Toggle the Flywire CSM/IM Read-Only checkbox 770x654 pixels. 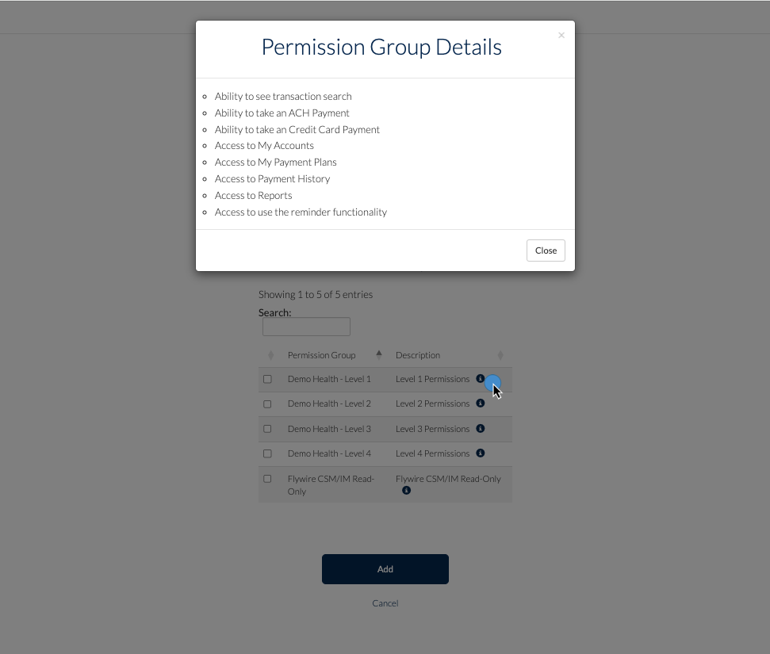(267, 479)
